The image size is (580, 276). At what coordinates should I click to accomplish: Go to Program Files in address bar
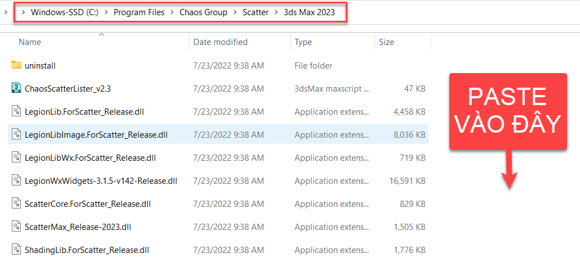(139, 12)
